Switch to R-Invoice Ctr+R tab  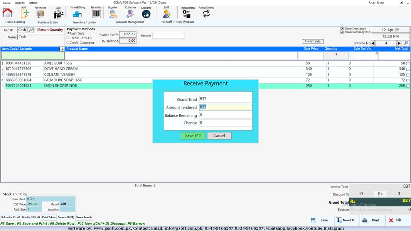click(x=10, y=217)
